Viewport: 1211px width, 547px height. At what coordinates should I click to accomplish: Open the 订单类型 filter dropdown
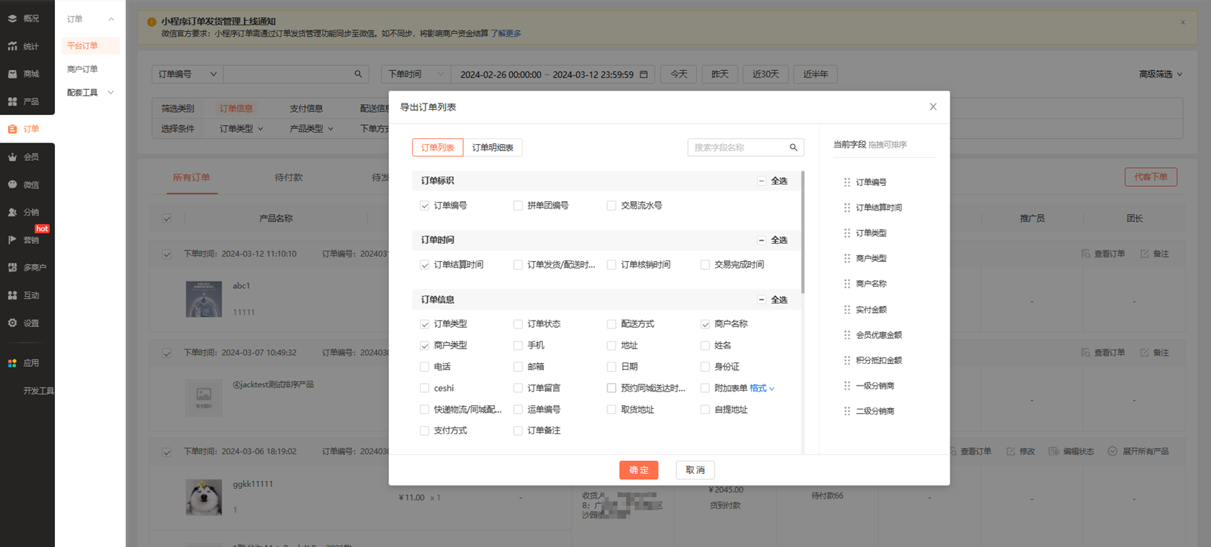[x=241, y=129]
